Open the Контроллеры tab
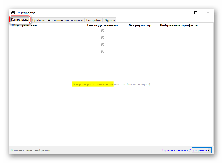The width and height of the screenshot is (223, 163). click(x=20, y=20)
